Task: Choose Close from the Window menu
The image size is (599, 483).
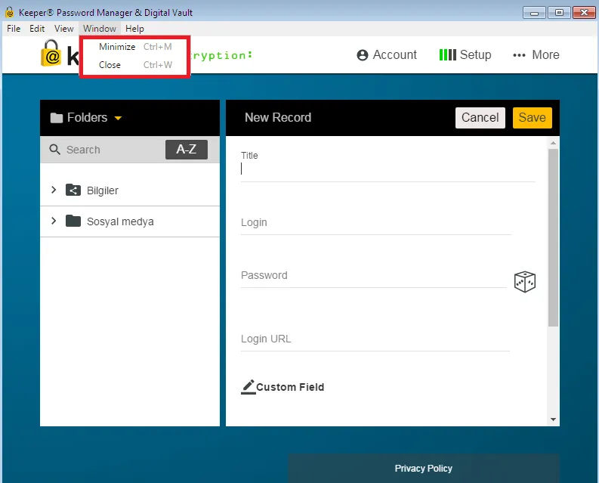Action: (135, 65)
